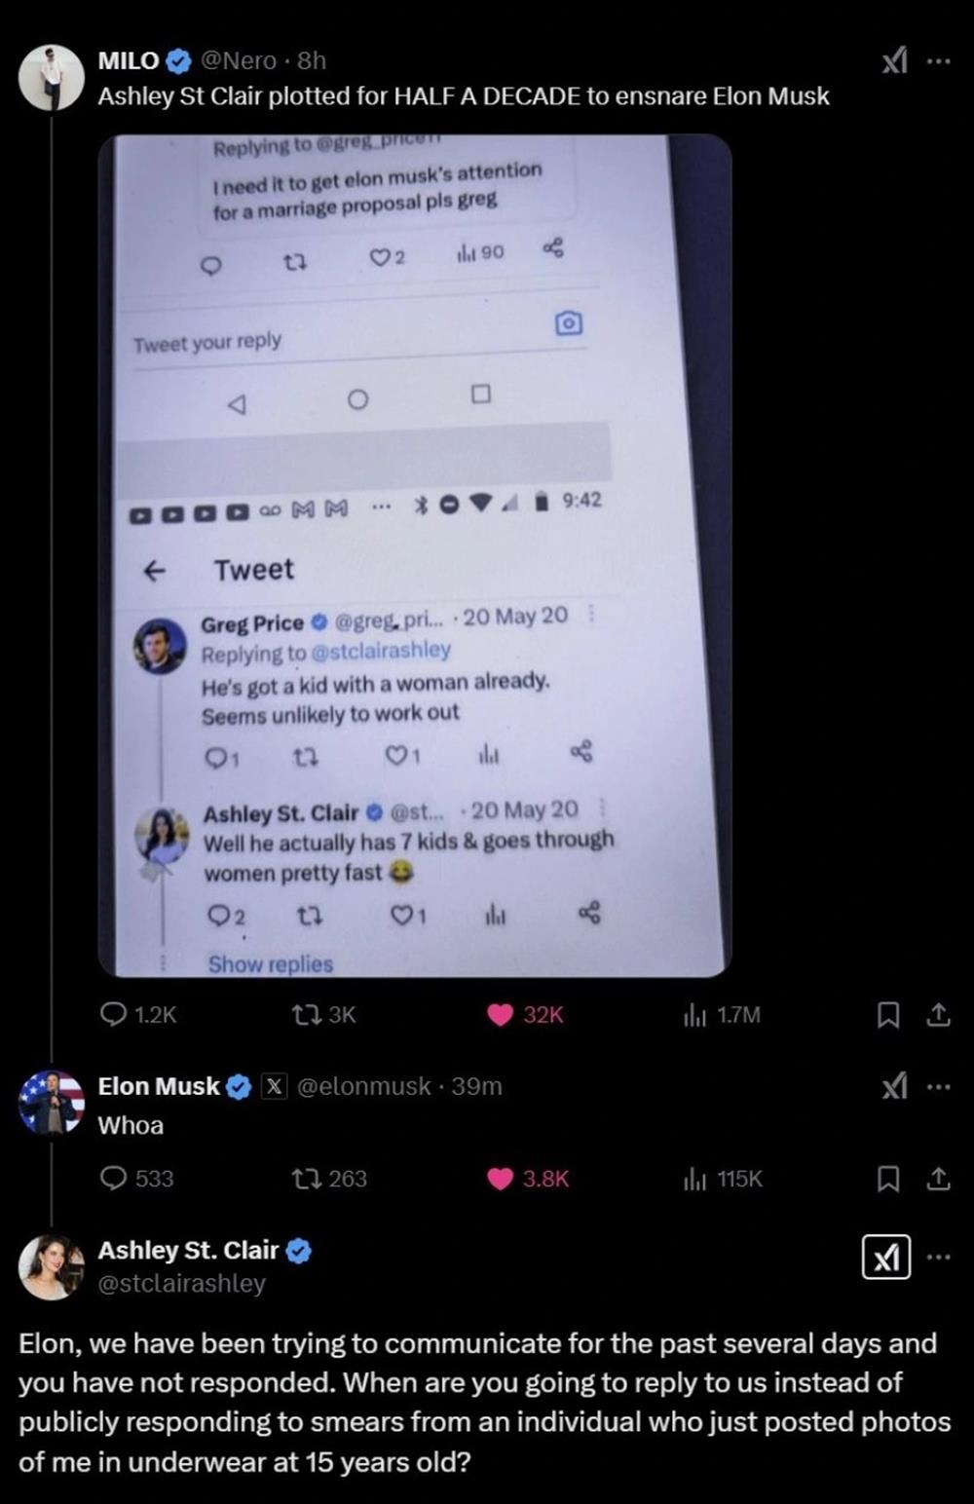The width and height of the screenshot is (974, 1504).
Task: Open more options on MILO's post
Action: (938, 61)
